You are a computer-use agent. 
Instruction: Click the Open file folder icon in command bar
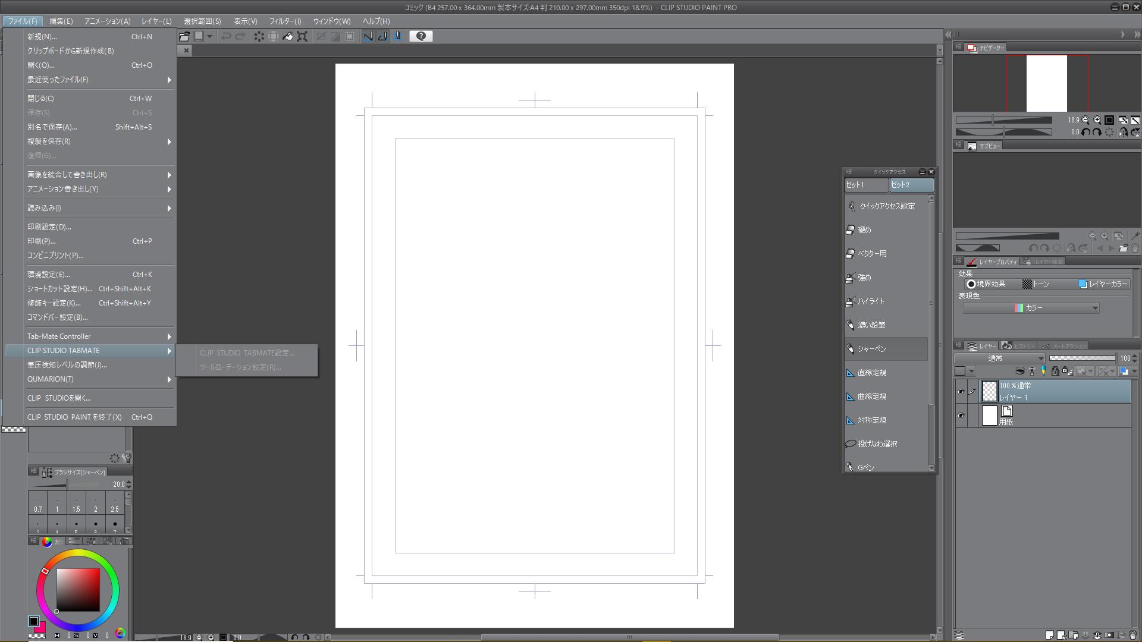184,36
